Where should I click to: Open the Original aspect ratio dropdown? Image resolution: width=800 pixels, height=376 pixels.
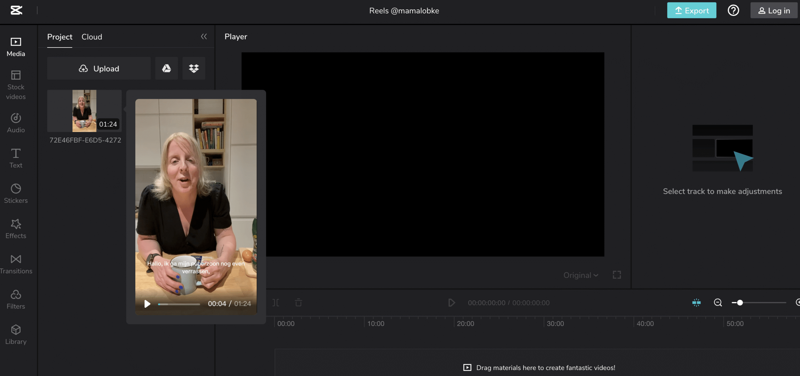click(581, 275)
